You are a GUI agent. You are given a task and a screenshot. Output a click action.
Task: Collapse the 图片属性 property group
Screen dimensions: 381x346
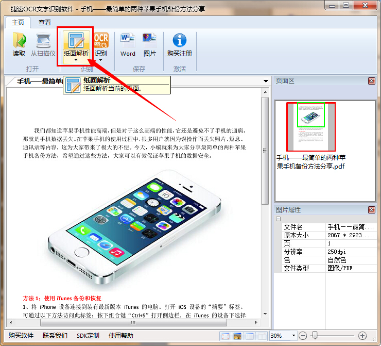click(279, 219)
